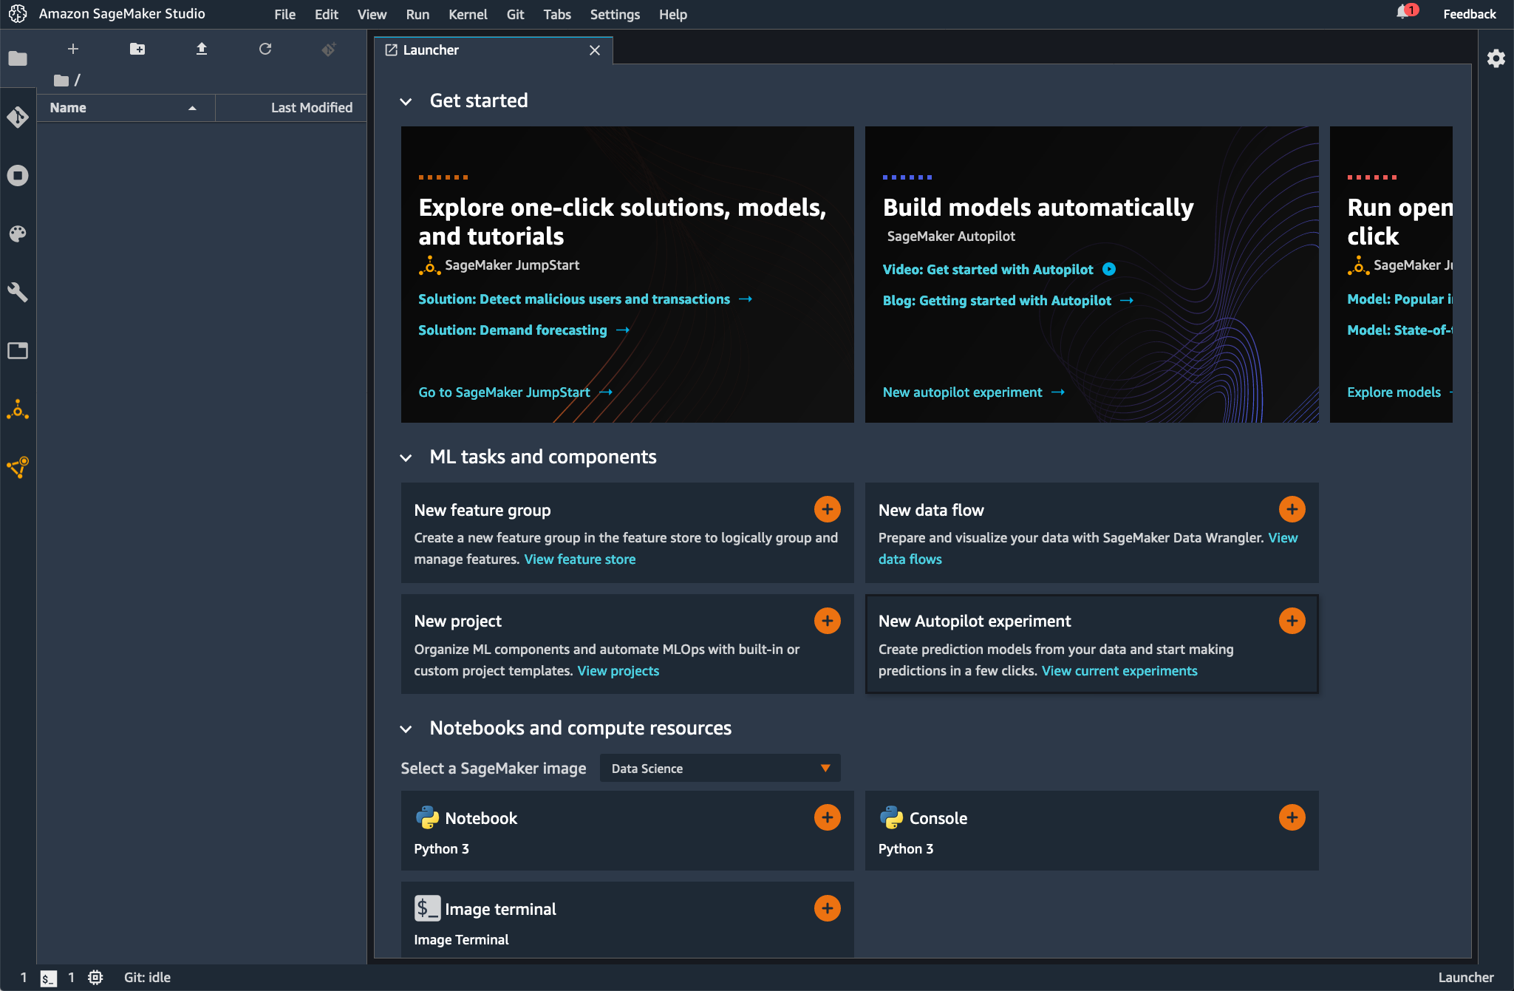
Task: Click View data flows link
Action: (x=910, y=559)
